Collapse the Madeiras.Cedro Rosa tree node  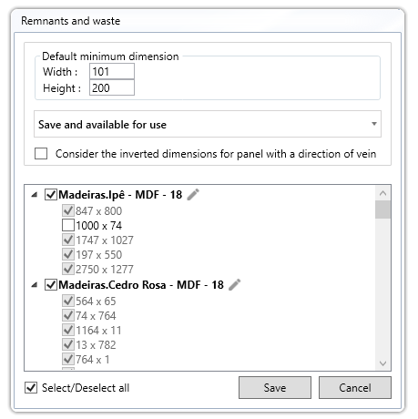35,285
